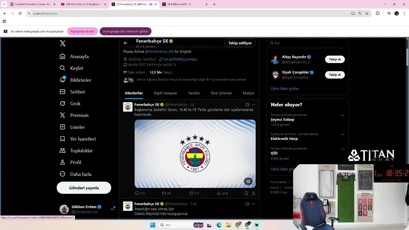Open Yer İşaretleri bookmarks

click(x=78, y=139)
